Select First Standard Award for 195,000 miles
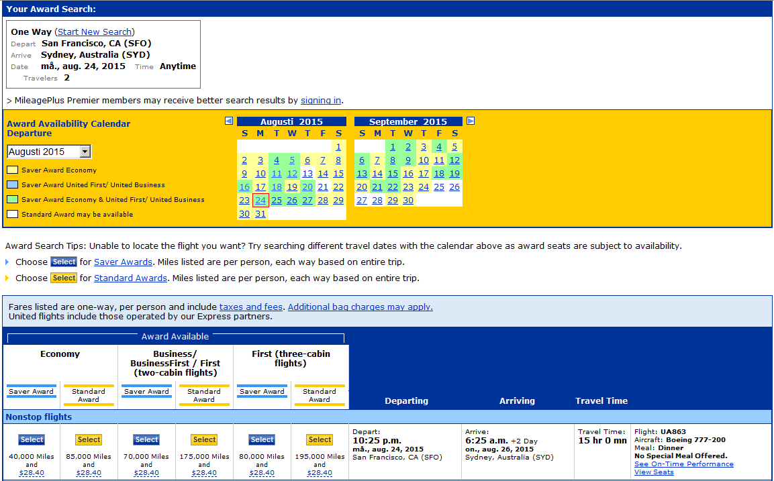 (320, 440)
